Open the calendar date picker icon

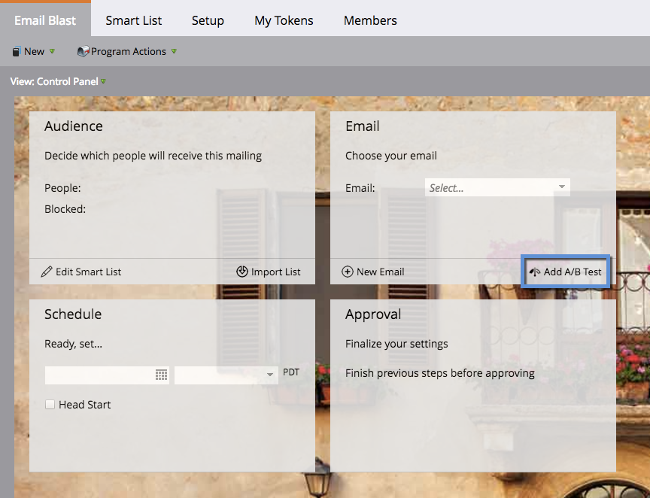pos(161,375)
